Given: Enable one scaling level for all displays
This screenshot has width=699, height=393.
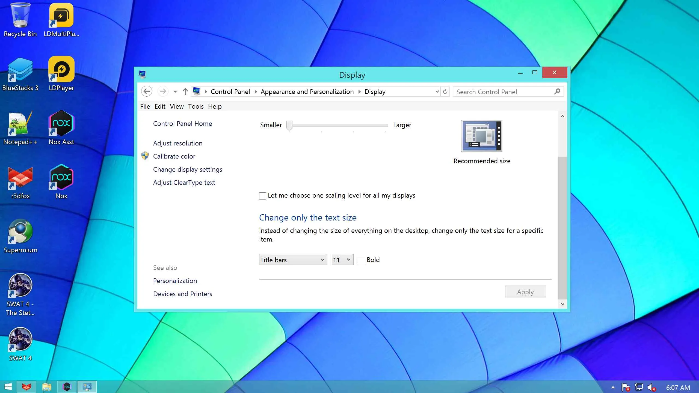Looking at the screenshot, I should click(x=263, y=196).
